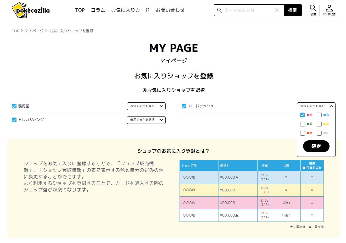The image size is (346, 243).
Task: Click the ★：最高値 legend text
Action: 298,227
